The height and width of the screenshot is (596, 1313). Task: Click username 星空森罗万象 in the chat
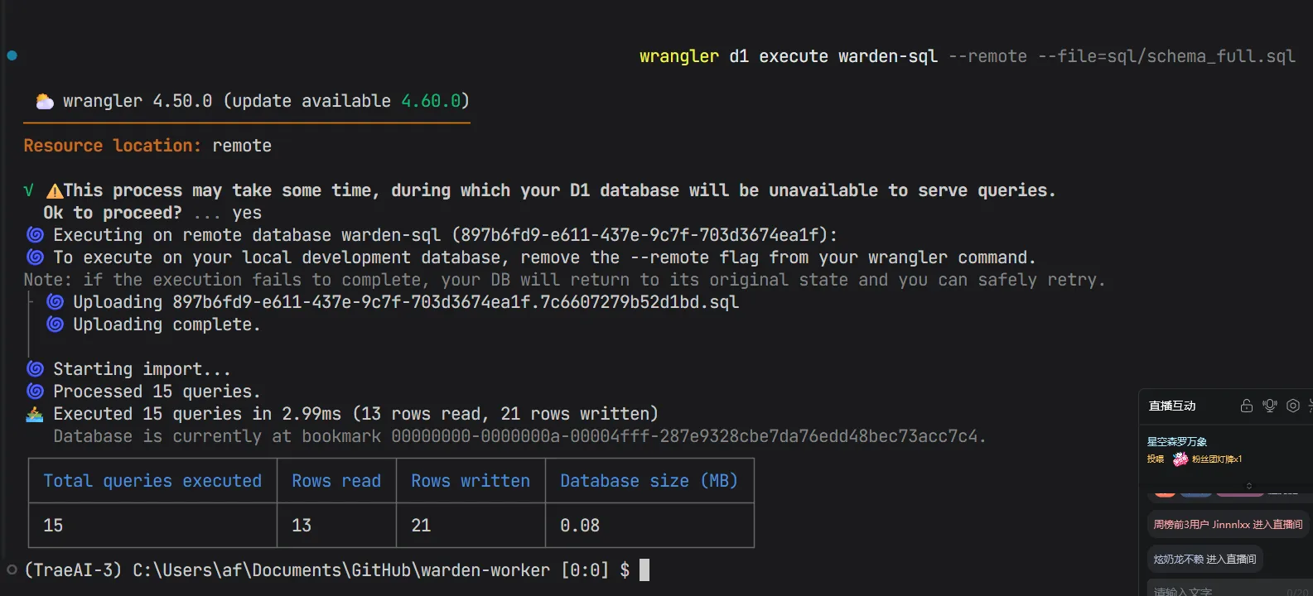point(1176,441)
